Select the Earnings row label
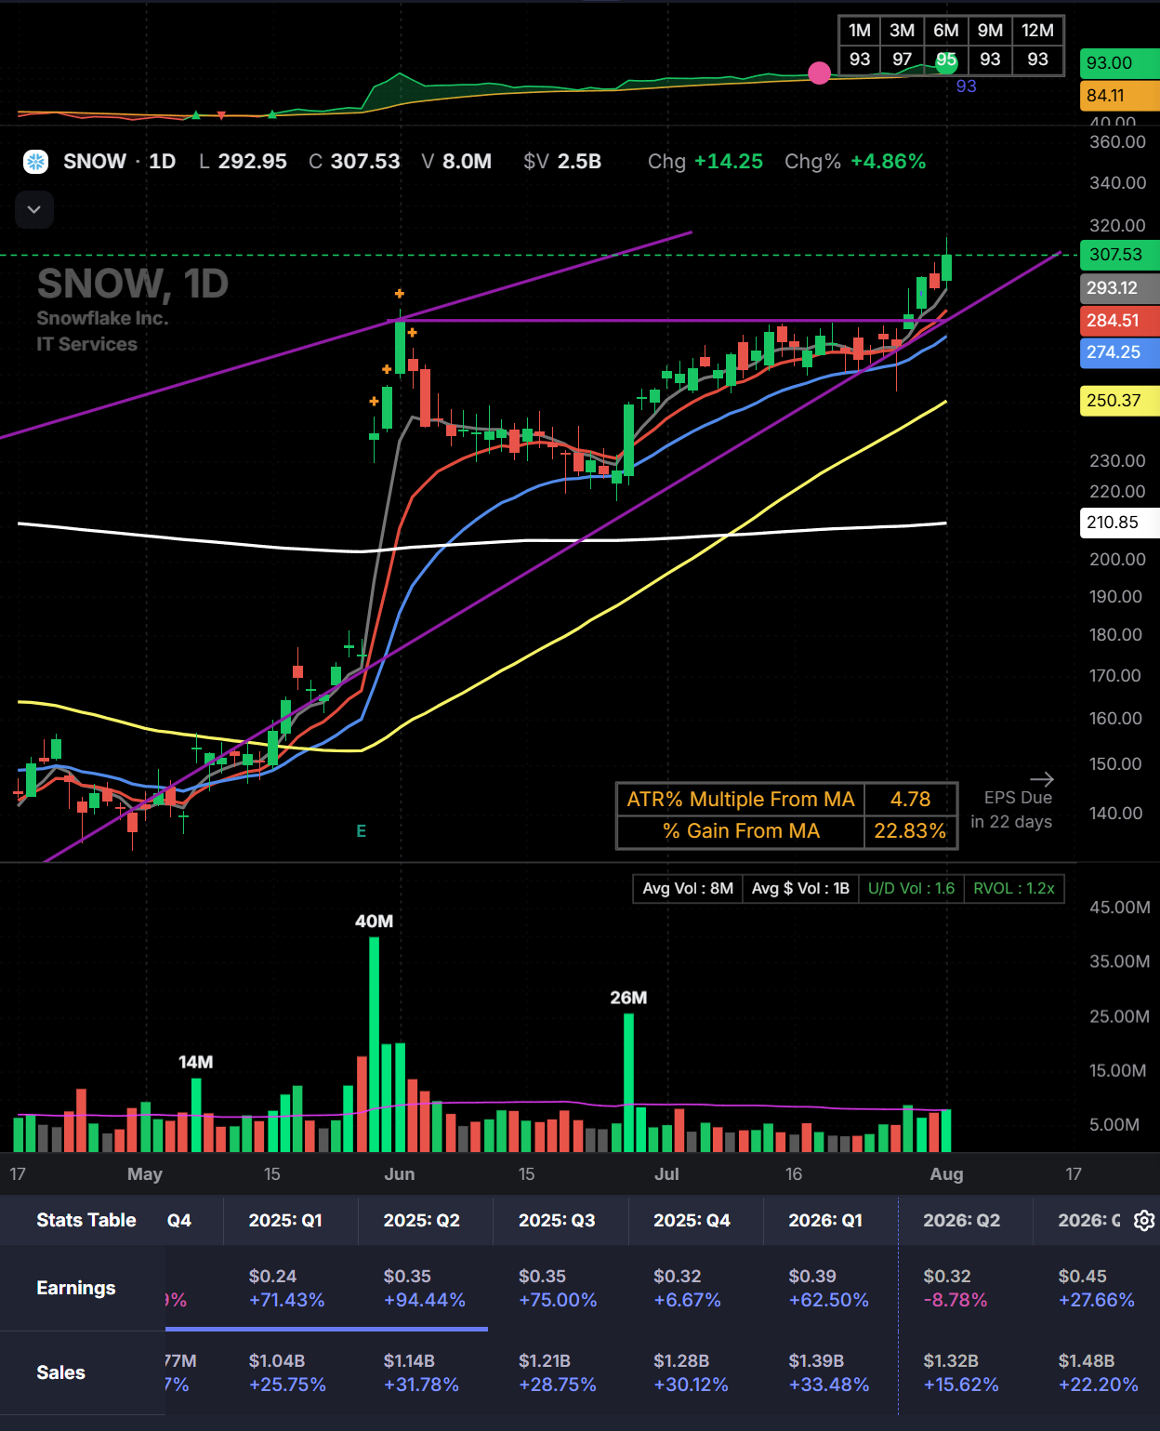 pyautogui.click(x=76, y=1288)
